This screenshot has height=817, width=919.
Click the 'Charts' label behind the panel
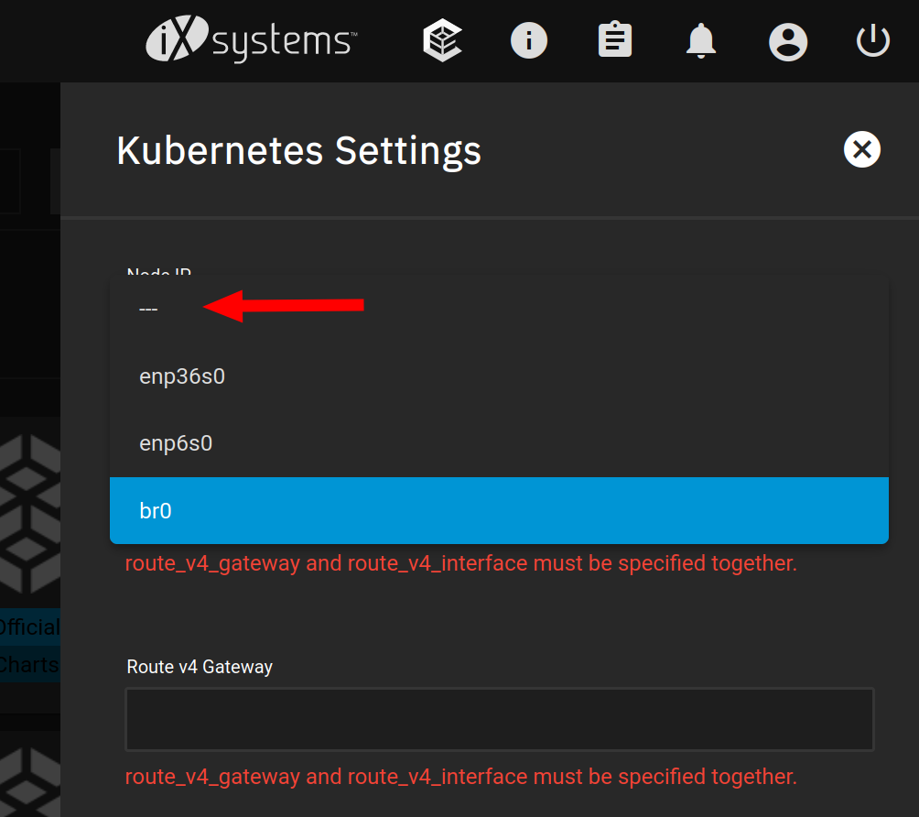click(x=29, y=665)
